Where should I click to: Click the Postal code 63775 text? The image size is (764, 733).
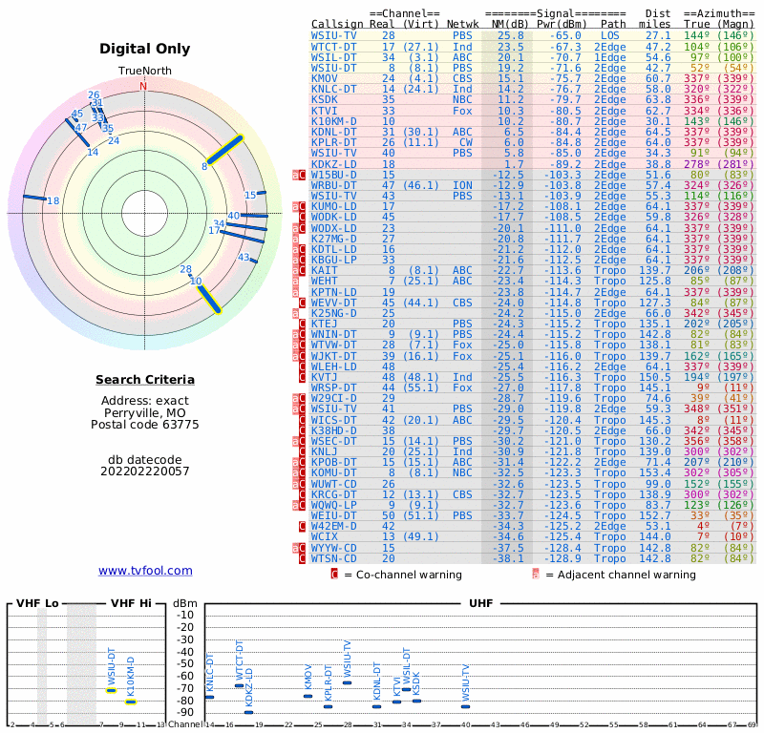click(x=145, y=424)
